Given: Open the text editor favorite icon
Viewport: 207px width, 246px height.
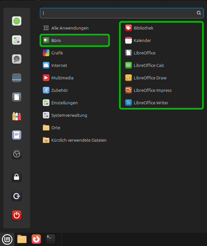Looking at the screenshot, I should pos(17,135).
